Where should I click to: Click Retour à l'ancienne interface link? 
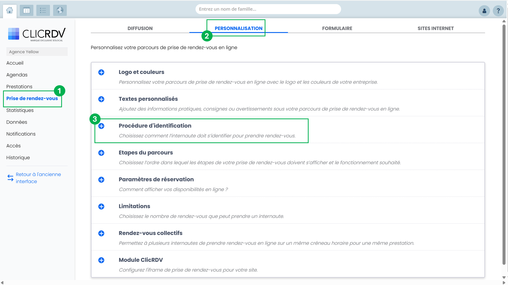38,178
